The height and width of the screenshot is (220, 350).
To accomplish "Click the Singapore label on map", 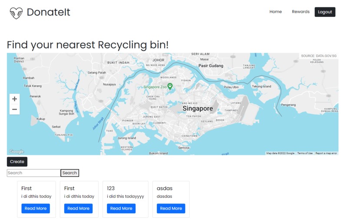I will click(x=198, y=108).
